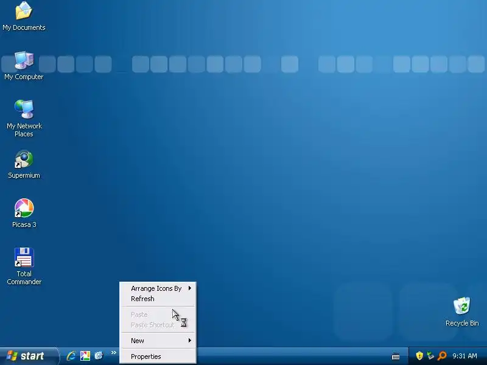Expand hidden Quick Launch items chevron

114,353
